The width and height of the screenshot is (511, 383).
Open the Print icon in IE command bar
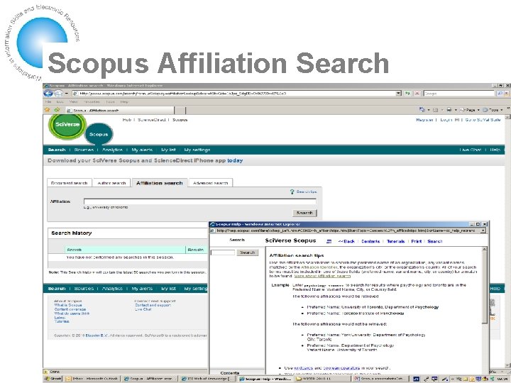[449, 110]
